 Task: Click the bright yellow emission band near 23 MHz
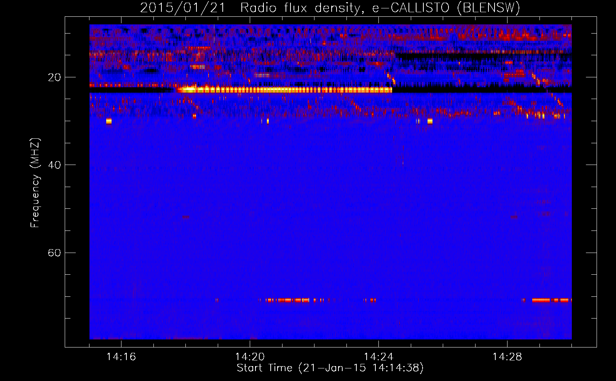point(284,90)
